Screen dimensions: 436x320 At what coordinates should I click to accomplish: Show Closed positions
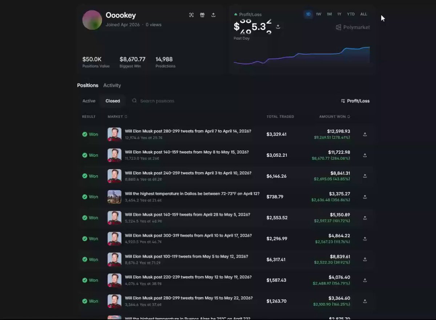click(113, 101)
